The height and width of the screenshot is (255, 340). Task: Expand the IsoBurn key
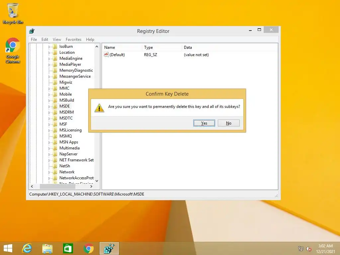coord(49,47)
